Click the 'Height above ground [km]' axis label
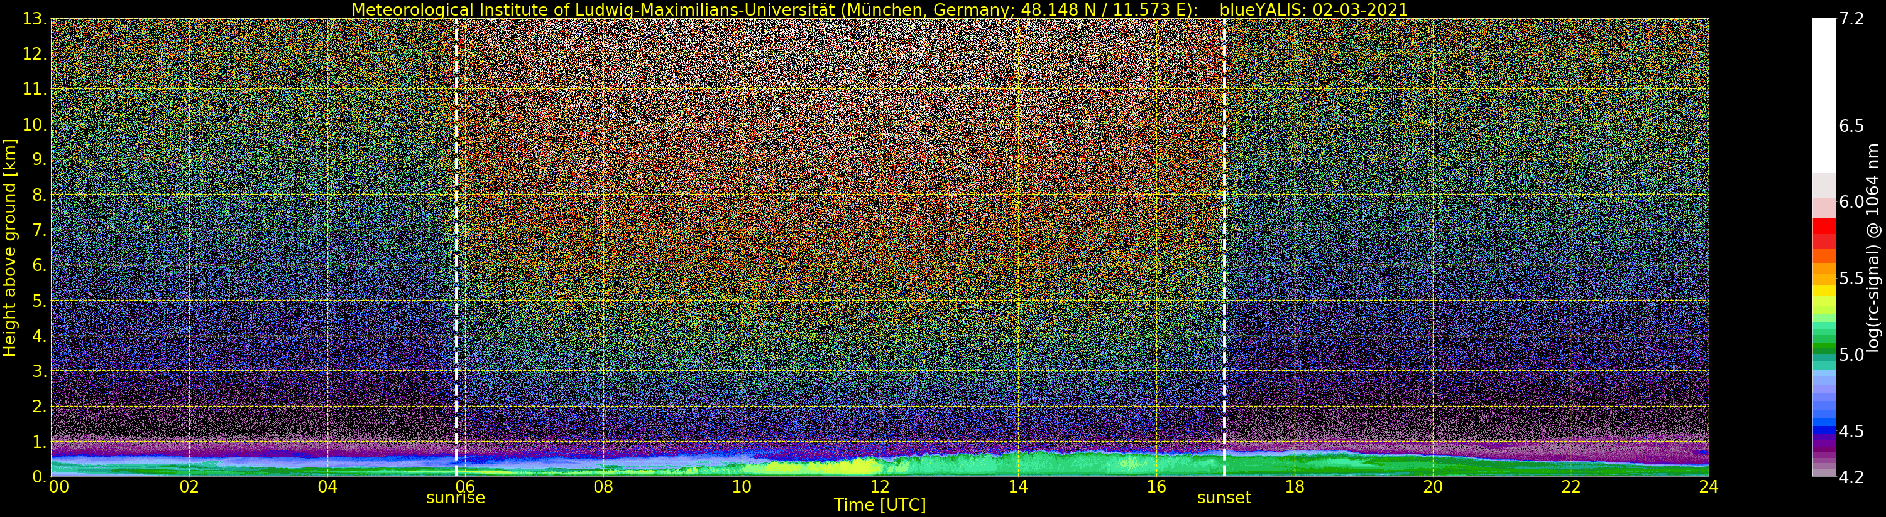 click(9, 248)
